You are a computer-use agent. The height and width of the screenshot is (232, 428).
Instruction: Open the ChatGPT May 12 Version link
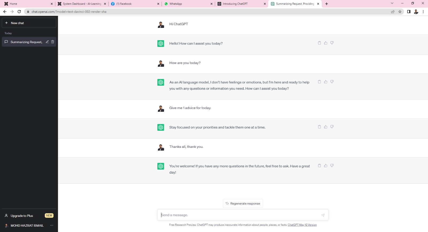(x=302, y=225)
